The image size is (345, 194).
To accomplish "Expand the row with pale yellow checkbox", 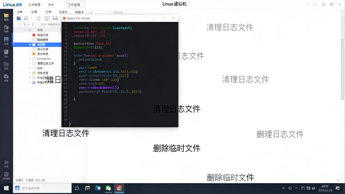I will coord(30,73).
